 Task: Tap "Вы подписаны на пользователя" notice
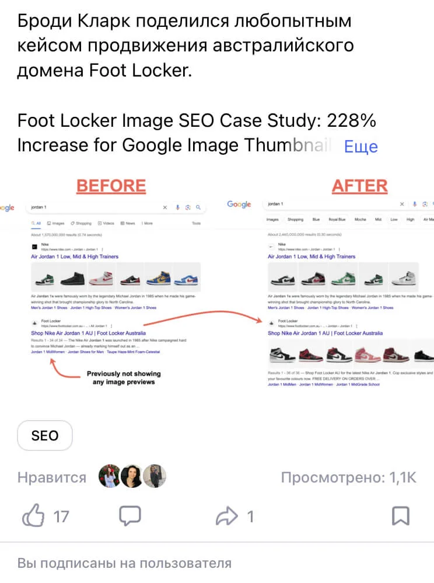(124, 563)
